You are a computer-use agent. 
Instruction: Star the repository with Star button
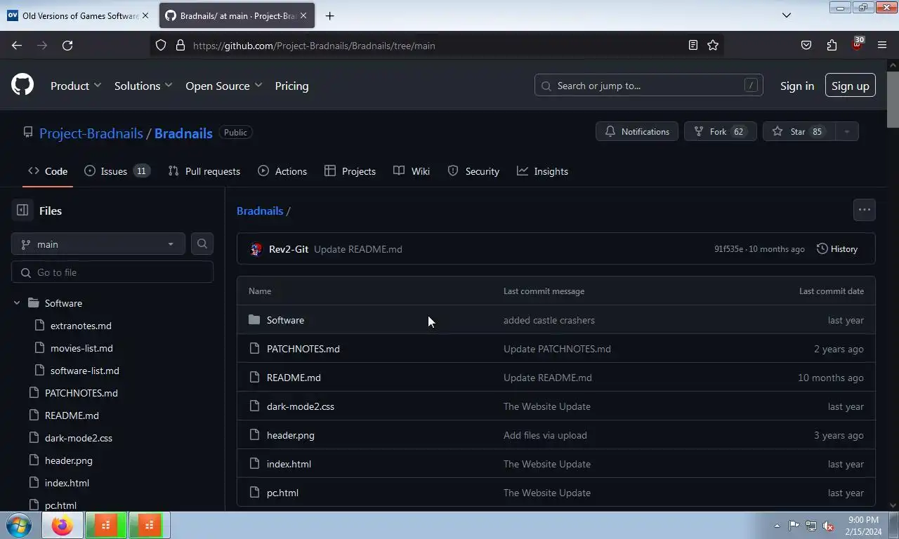(799, 132)
